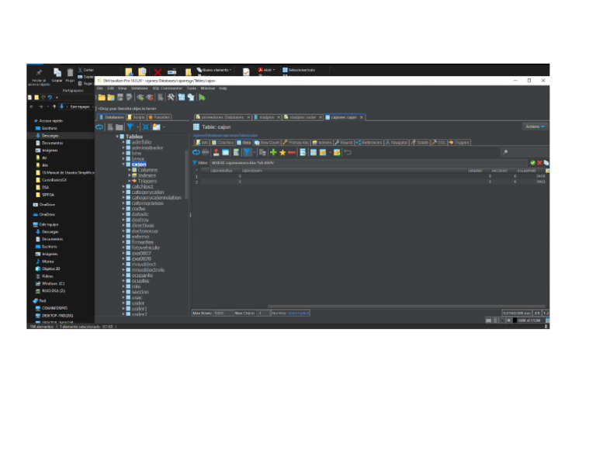
Task: Expand Indexes under cajon table
Action: (130, 175)
